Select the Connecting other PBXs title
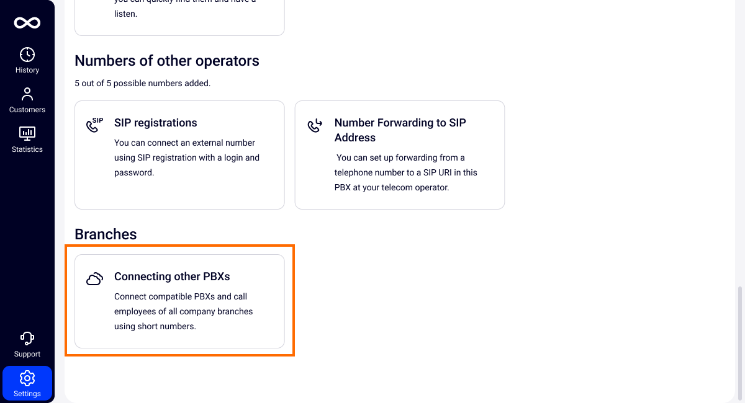 click(172, 277)
